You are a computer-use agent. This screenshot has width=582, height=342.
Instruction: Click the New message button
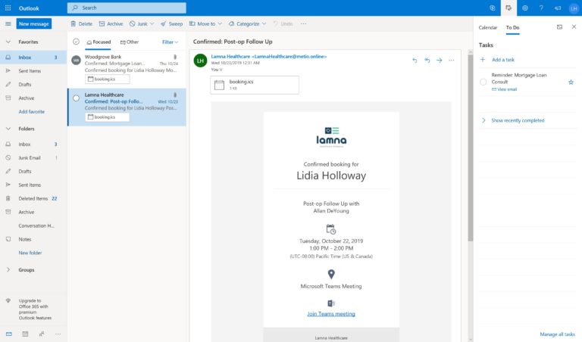tap(34, 23)
